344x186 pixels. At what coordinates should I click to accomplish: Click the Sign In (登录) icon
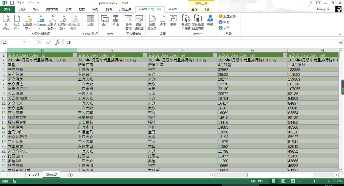pos(210,21)
